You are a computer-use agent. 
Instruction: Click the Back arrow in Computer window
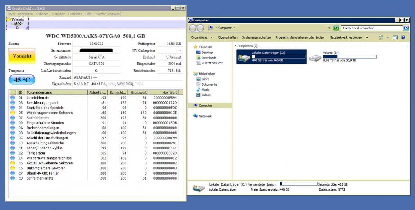(x=192, y=28)
